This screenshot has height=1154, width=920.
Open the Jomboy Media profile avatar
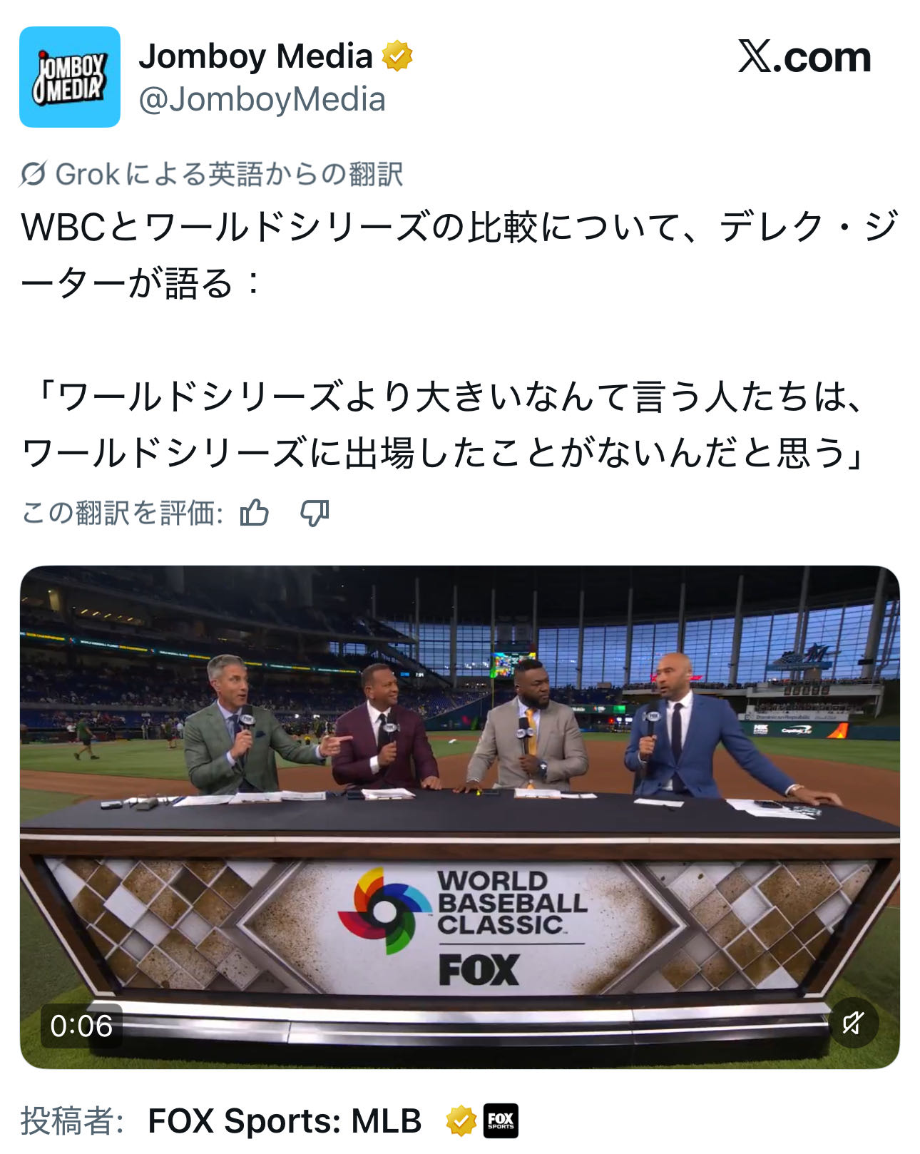[x=70, y=77]
